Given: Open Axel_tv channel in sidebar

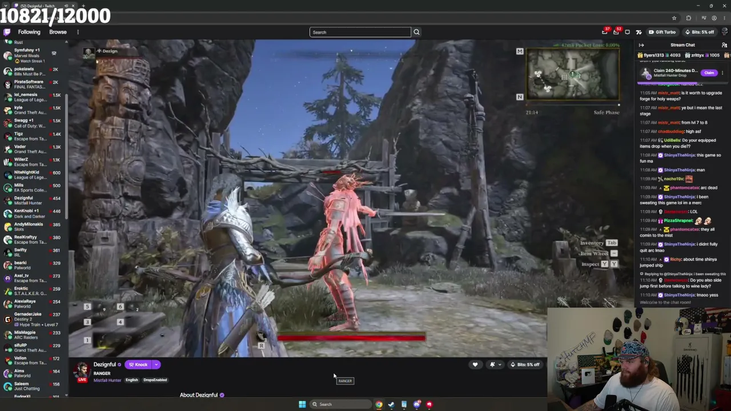Looking at the screenshot, I should [33, 277].
